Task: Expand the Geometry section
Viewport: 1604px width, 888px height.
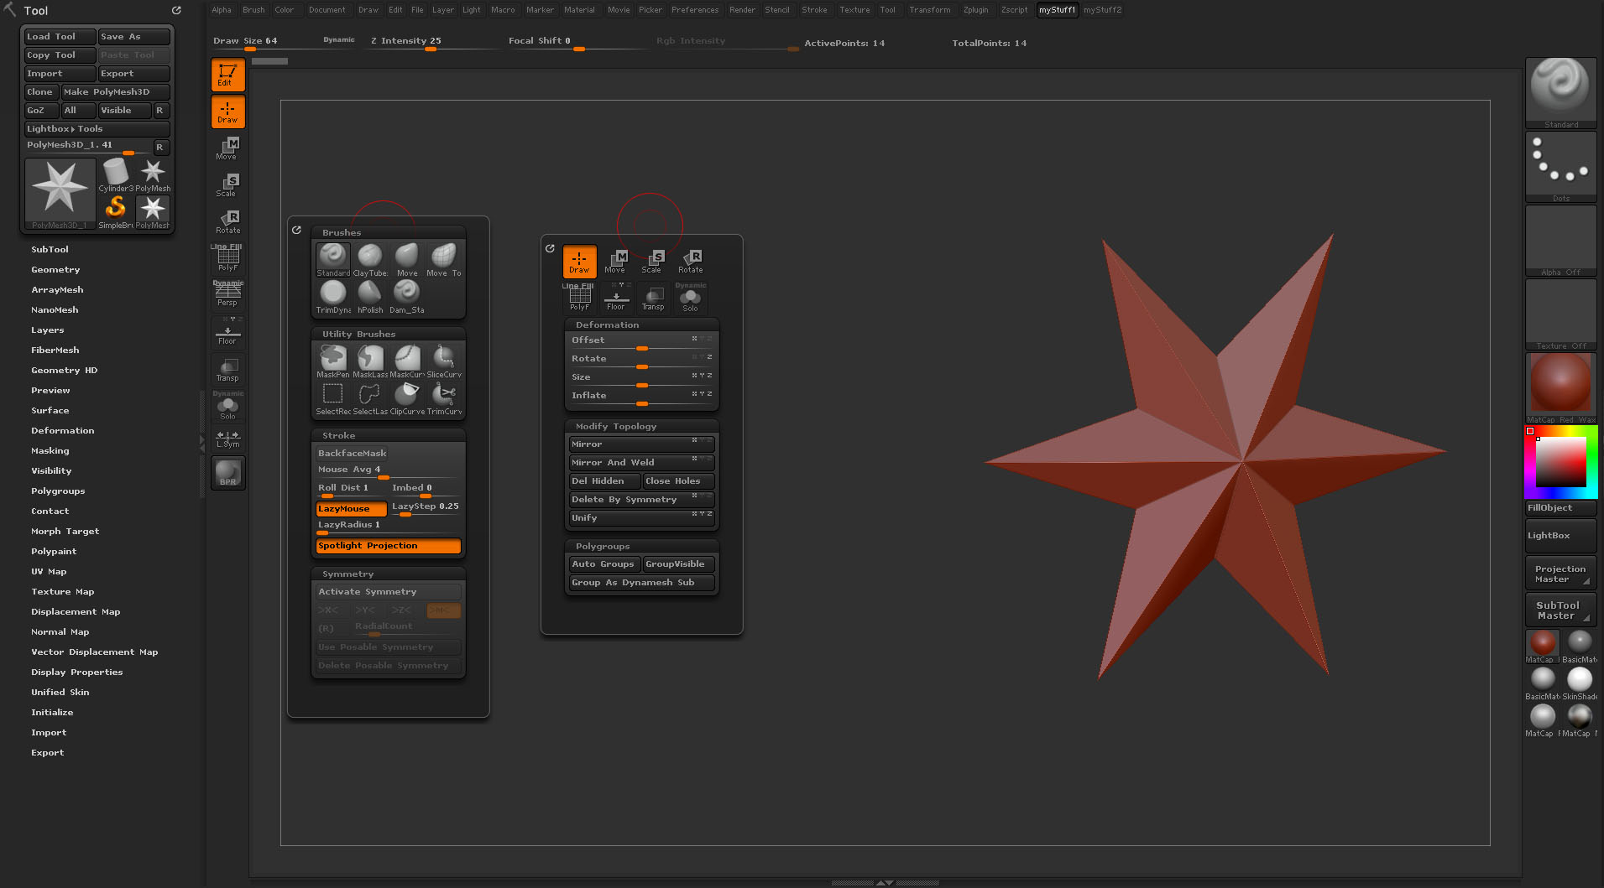Action: [55, 269]
